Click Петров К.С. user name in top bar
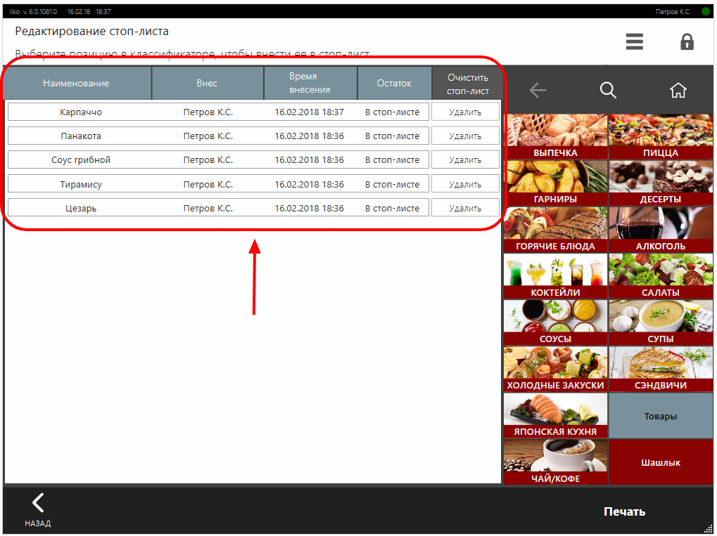This screenshot has height=536, width=717. (673, 11)
